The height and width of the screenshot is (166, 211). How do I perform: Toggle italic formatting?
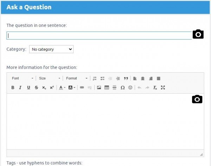pyautogui.click(x=20, y=88)
